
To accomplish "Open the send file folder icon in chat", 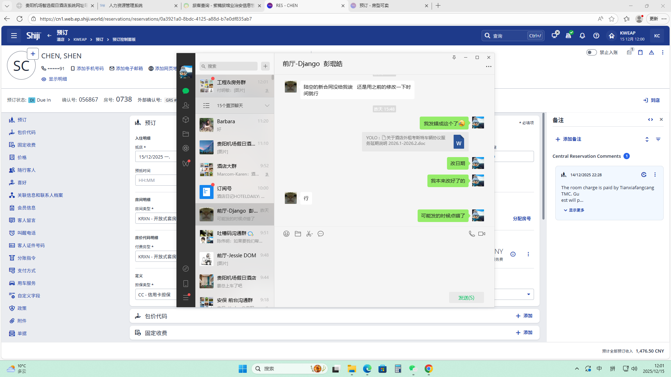I will 298,234.
